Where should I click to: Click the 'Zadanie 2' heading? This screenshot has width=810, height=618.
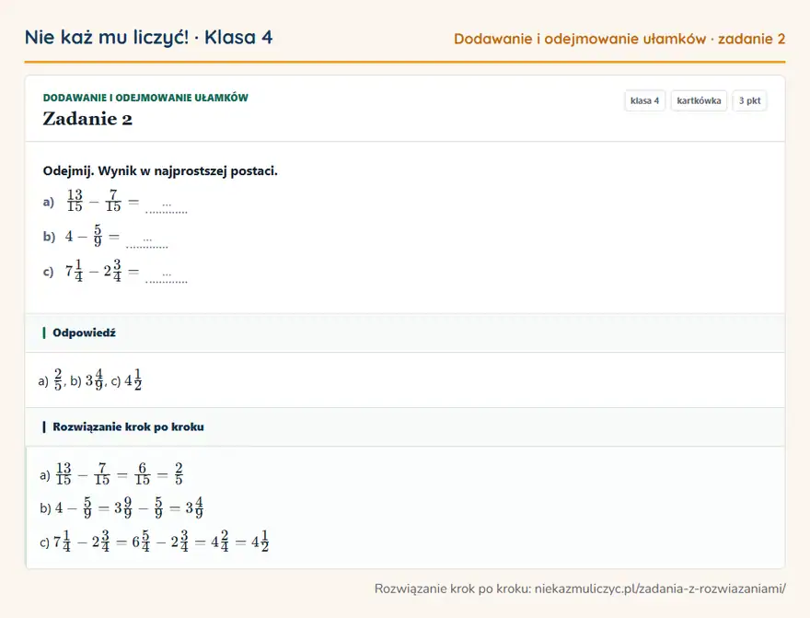click(87, 119)
